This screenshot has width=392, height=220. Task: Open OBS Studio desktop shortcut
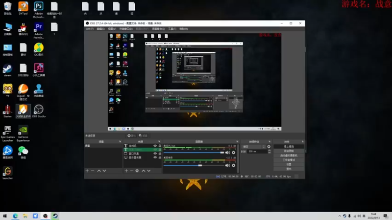[x=39, y=111]
